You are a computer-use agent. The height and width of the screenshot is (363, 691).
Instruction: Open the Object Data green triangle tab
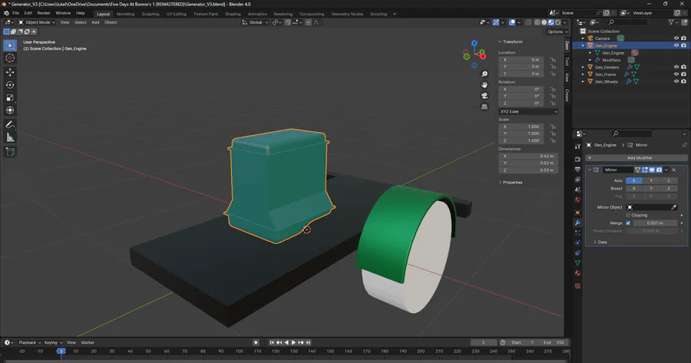click(x=577, y=263)
